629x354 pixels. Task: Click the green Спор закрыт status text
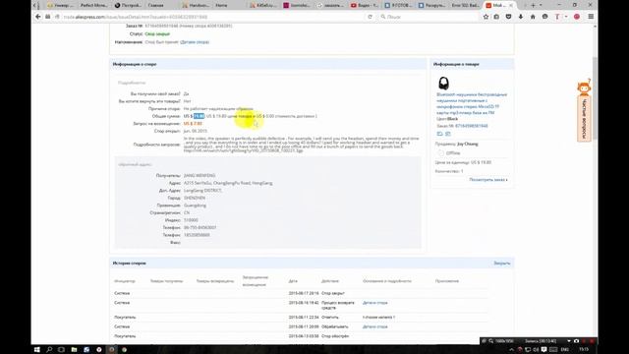157,34
